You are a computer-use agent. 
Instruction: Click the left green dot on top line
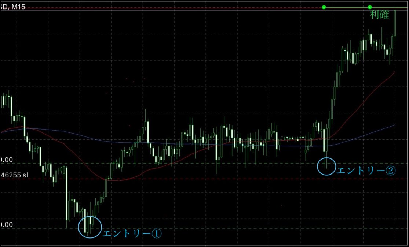click(x=324, y=7)
